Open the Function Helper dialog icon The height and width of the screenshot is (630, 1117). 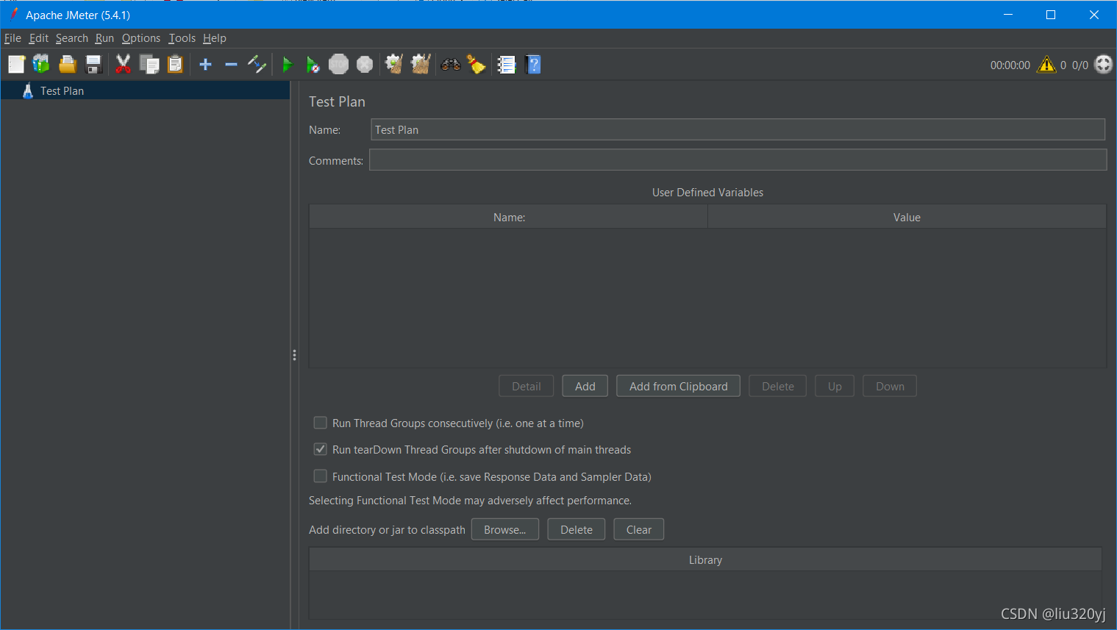pos(507,65)
